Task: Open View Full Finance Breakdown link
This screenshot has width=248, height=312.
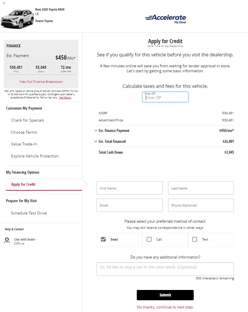Action: 41,82
